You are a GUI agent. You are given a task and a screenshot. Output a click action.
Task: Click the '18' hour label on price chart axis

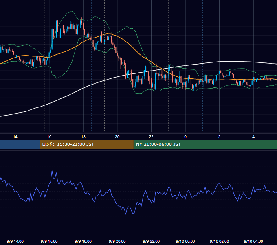(83, 137)
